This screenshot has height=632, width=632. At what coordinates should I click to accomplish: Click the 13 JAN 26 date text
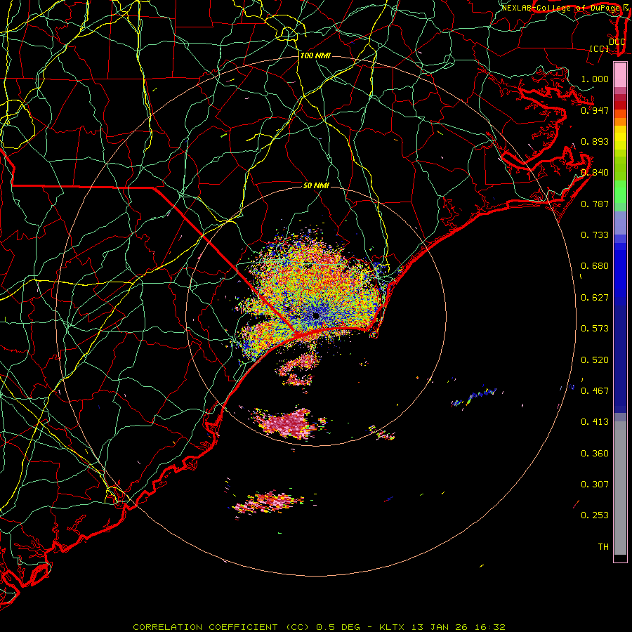pyautogui.click(x=440, y=627)
